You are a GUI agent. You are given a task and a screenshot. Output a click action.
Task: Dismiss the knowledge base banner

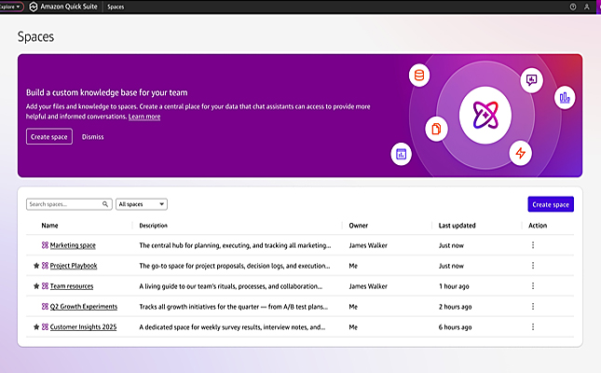click(x=92, y=137)
